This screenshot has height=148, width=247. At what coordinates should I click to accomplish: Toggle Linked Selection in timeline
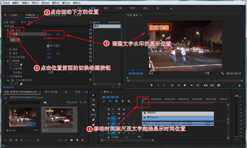pos(116,101)
